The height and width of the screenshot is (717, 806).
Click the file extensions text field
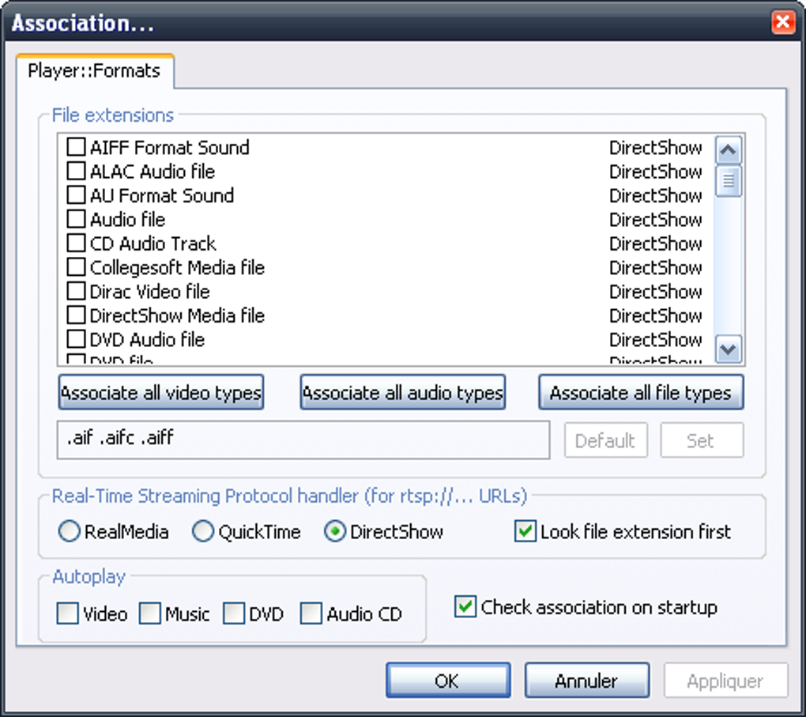(x=303, y=440)
